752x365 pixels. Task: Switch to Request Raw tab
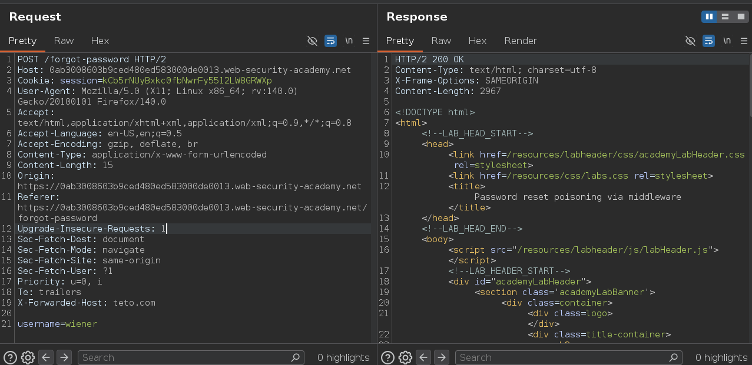[x=64, y=41]
